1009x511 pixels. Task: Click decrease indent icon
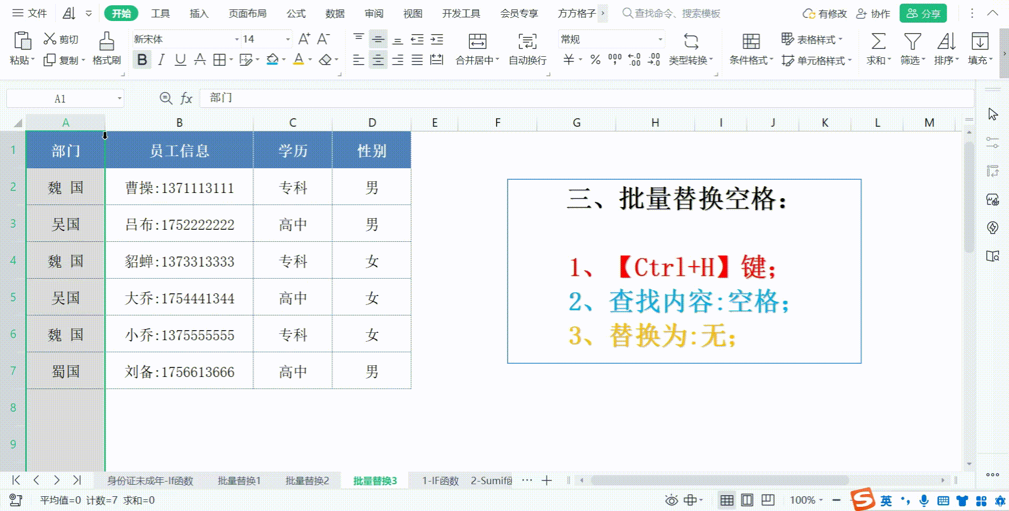[x=417, y=39]
